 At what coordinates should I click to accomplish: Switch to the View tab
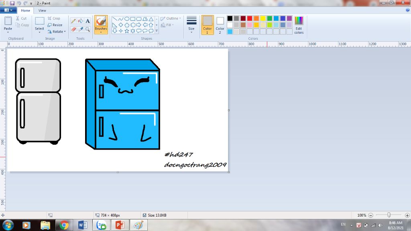point(42,10)
